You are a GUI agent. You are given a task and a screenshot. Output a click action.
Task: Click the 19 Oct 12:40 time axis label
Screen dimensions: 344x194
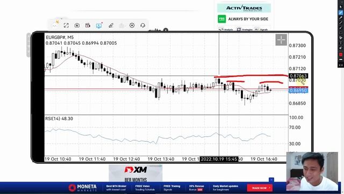[x=127, y=159]
